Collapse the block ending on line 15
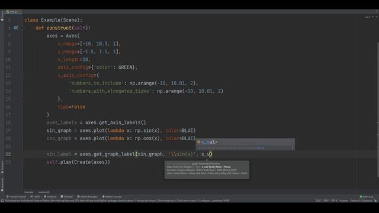This screenshot has height=213, width=379. click(x=23, y=99)
